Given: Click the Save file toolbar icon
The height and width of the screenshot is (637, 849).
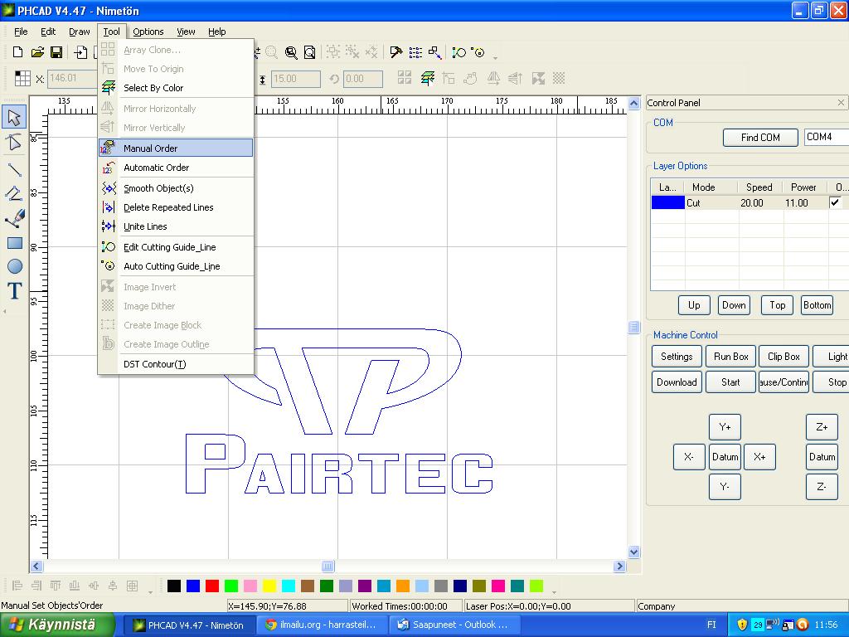Looking at the screenshot, I should click(56, 52).
